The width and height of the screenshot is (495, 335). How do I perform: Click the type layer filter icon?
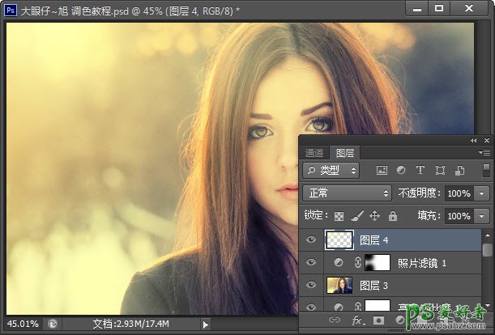pos(420,171)
